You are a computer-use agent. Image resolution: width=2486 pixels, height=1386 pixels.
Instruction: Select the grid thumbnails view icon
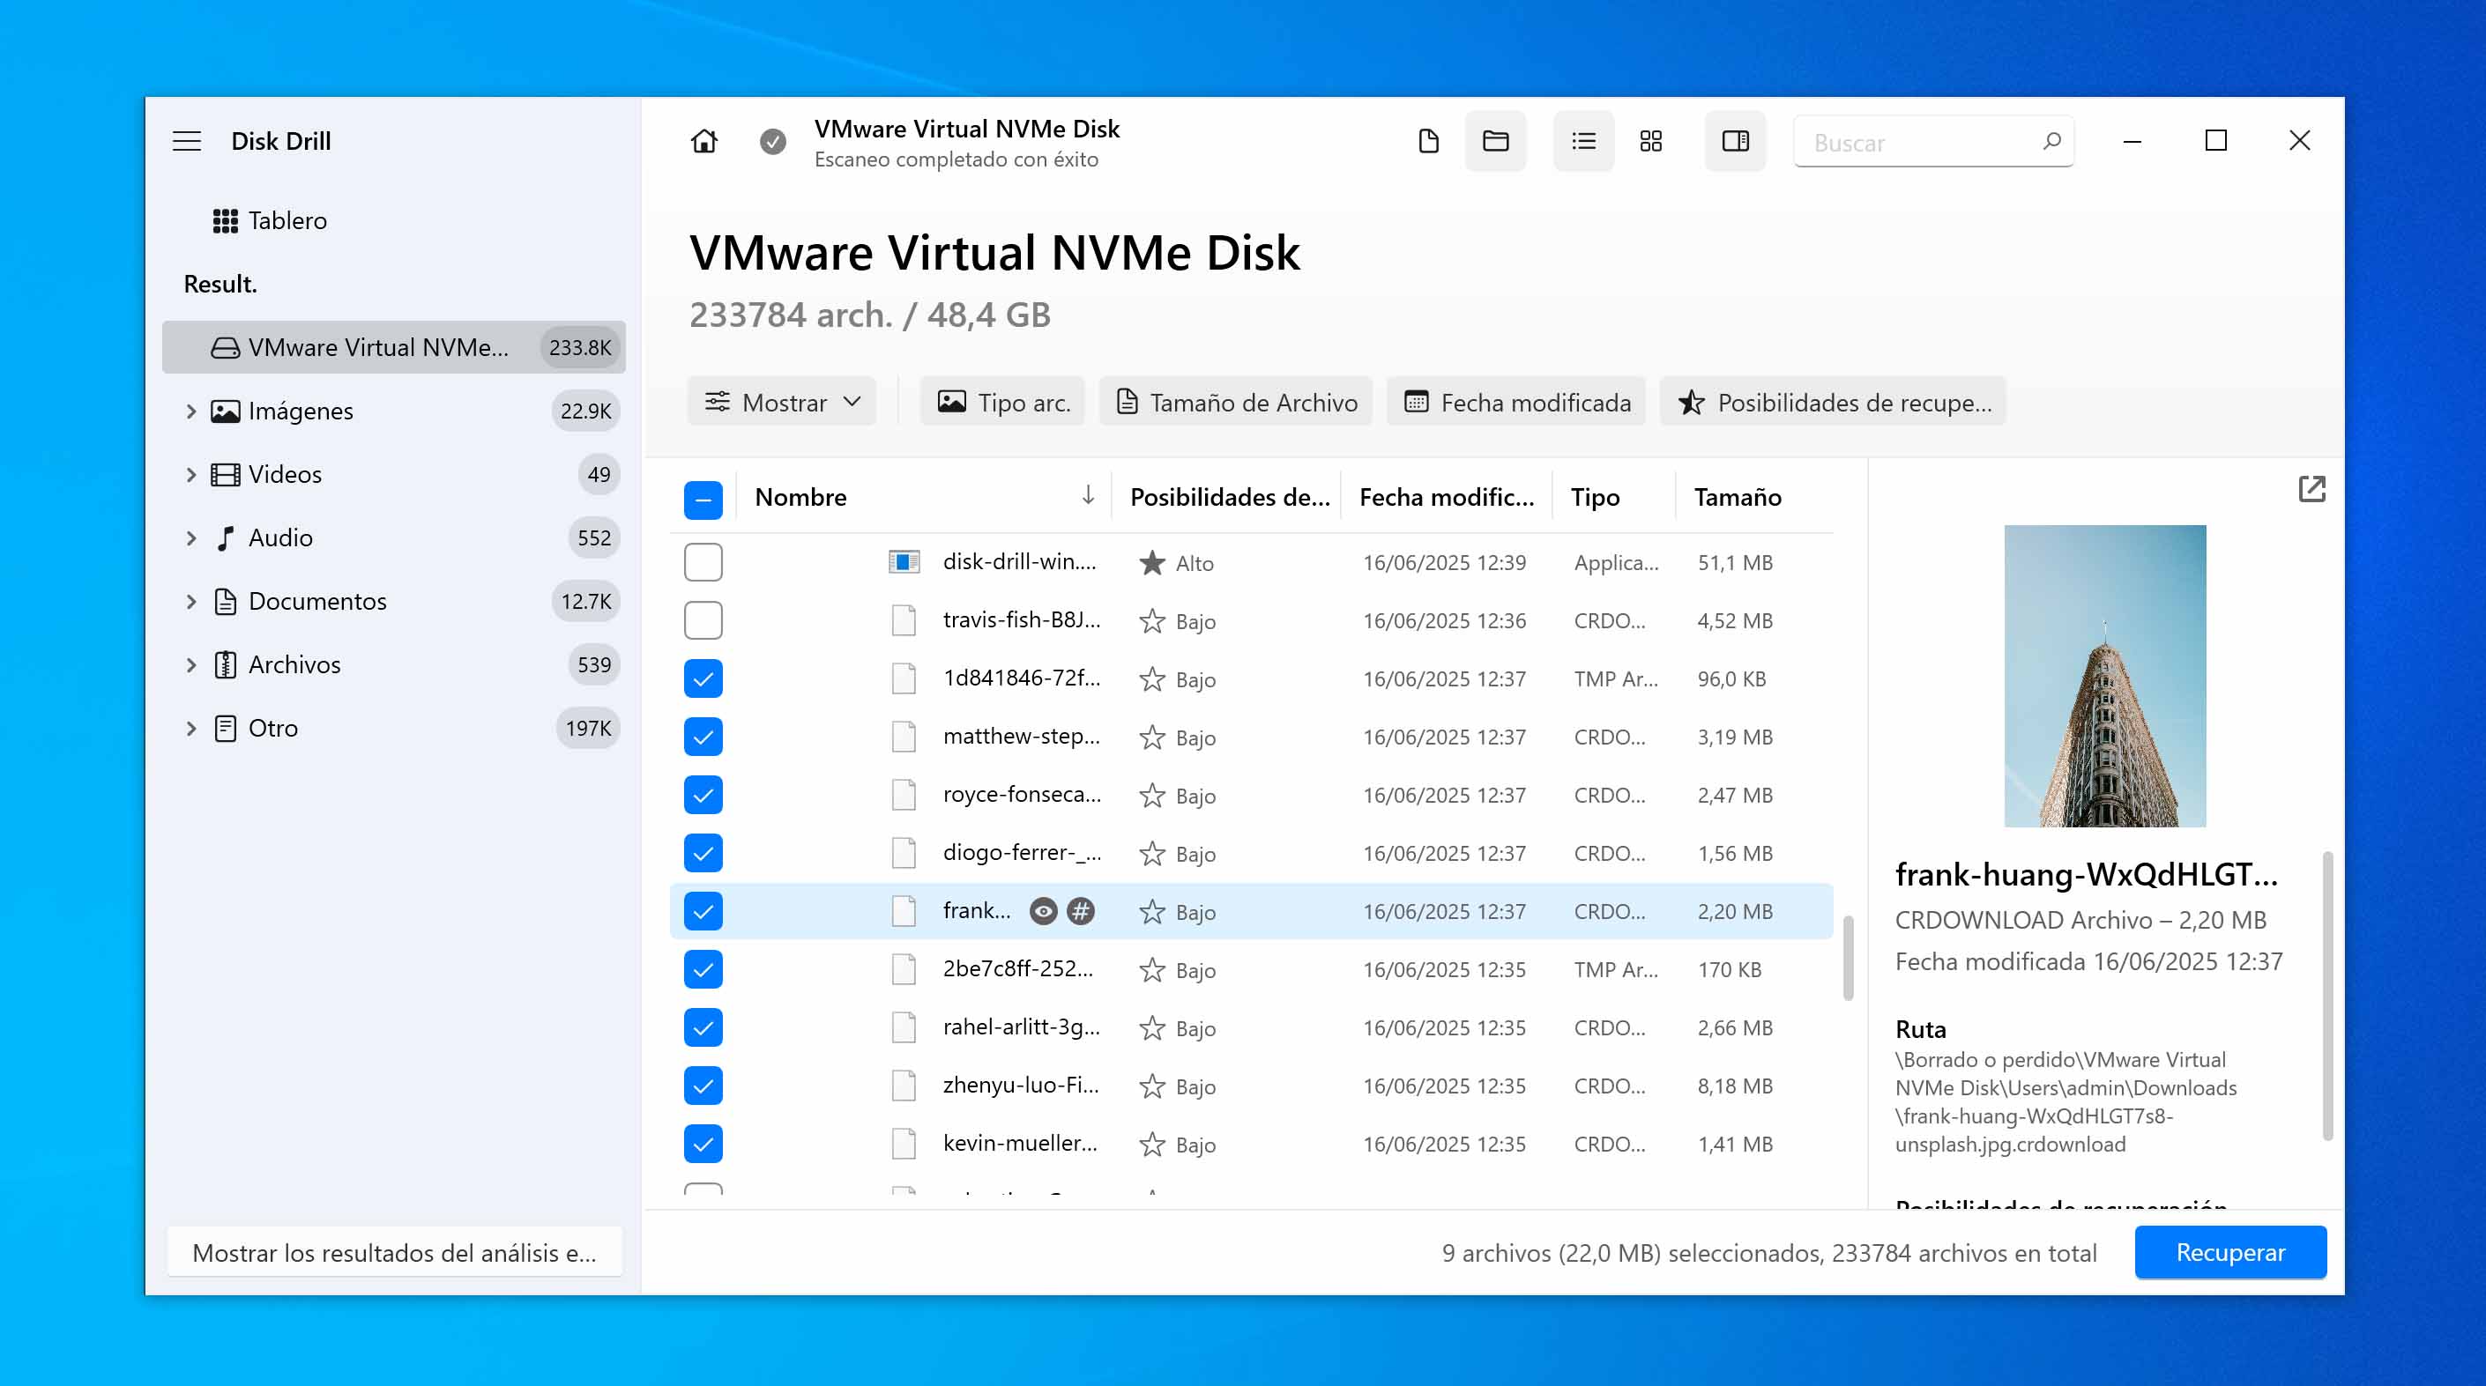coord(1650,141)
